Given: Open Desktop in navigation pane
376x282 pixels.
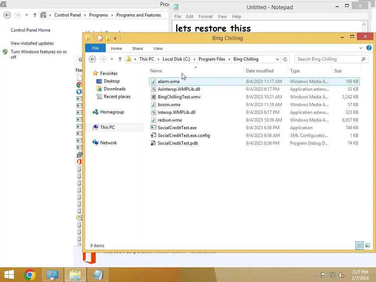Looking at the screenshot, I should (112, 81).
